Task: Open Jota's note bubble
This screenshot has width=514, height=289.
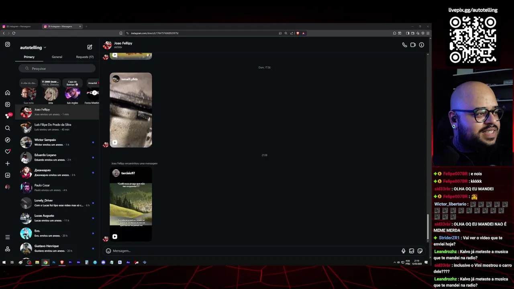Action: point(51,94)
